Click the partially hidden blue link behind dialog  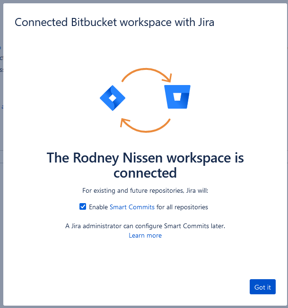point(2,107)
